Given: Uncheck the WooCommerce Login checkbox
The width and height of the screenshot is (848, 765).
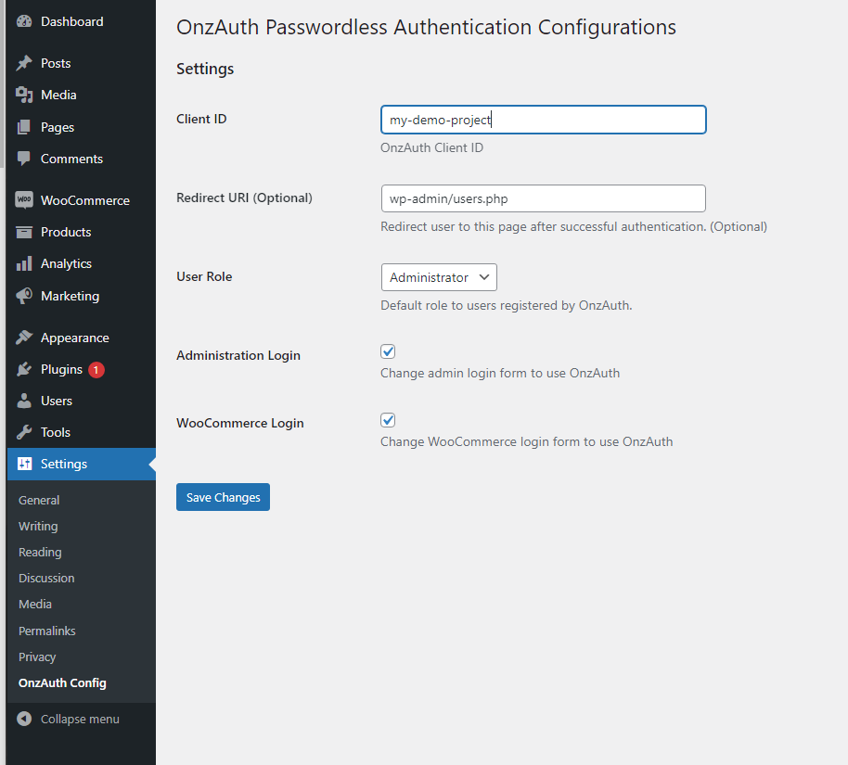Looking at the screenshot, I should [x=388, y=420].
